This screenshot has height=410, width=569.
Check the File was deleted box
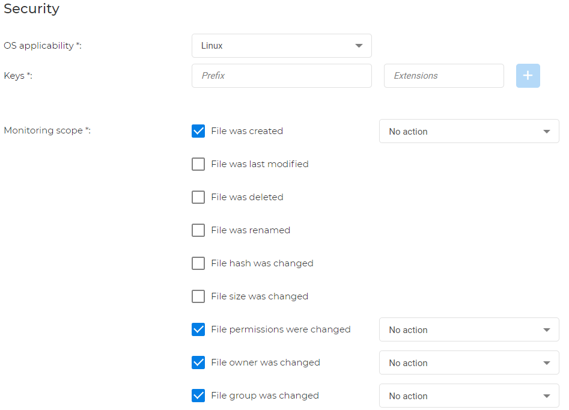198,197
